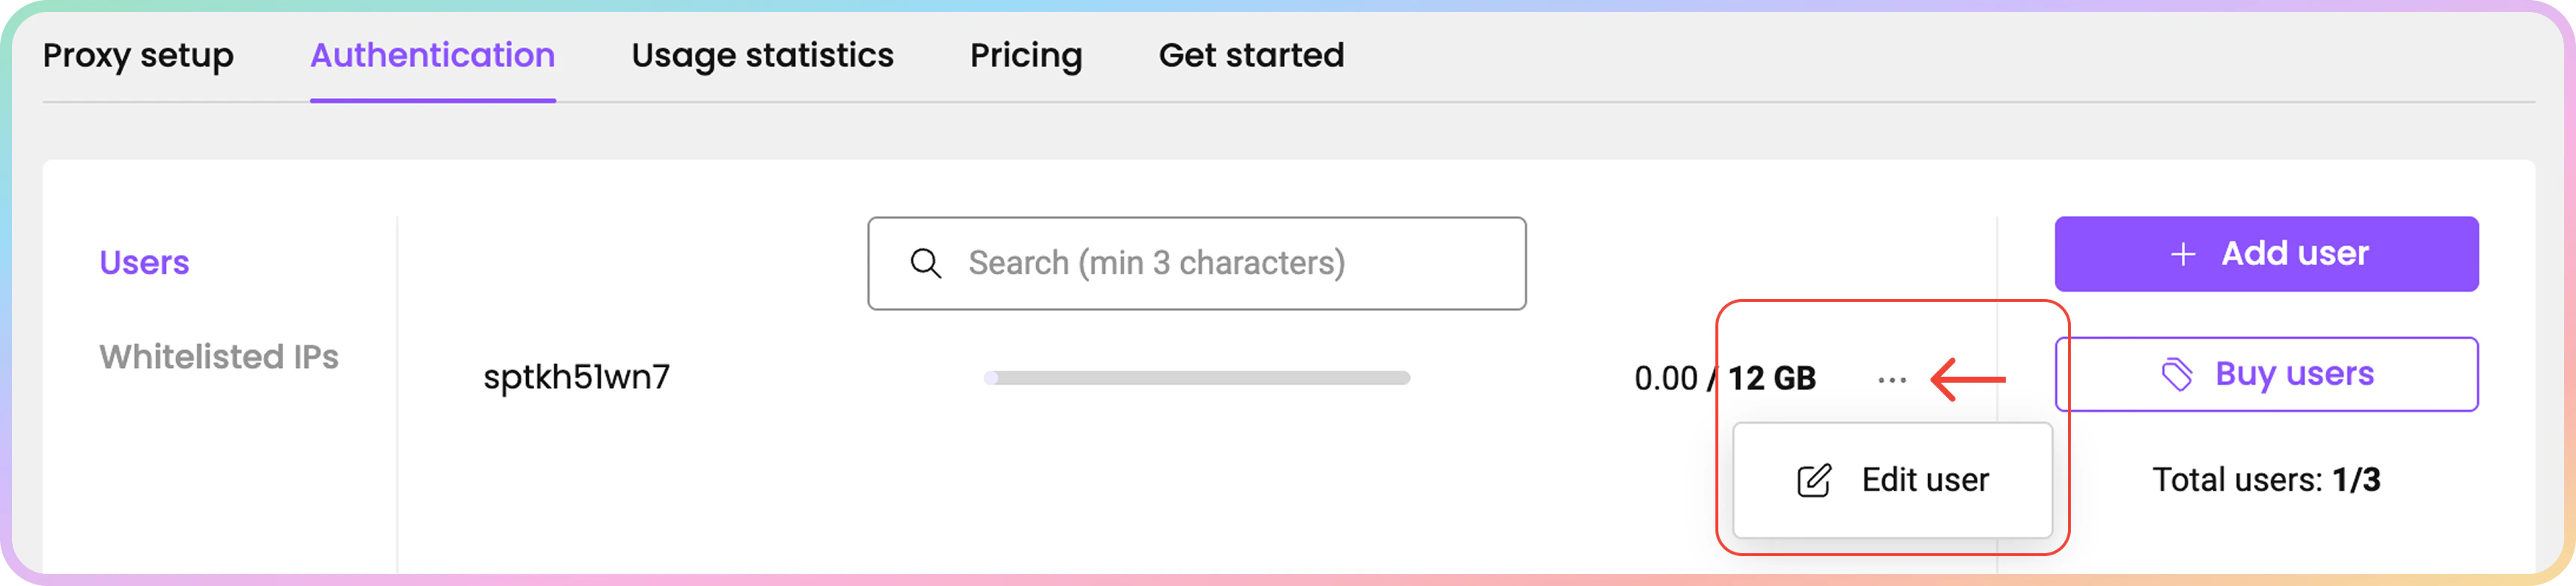Open the Pricing tab
The image size is (2576, 586).
coord(1026,55)
